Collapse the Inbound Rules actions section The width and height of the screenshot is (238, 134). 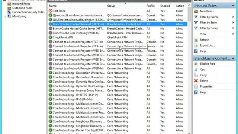click(233, 6)
